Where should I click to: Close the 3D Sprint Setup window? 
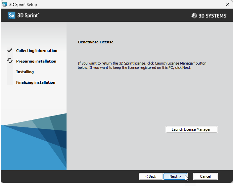(227, 4)
